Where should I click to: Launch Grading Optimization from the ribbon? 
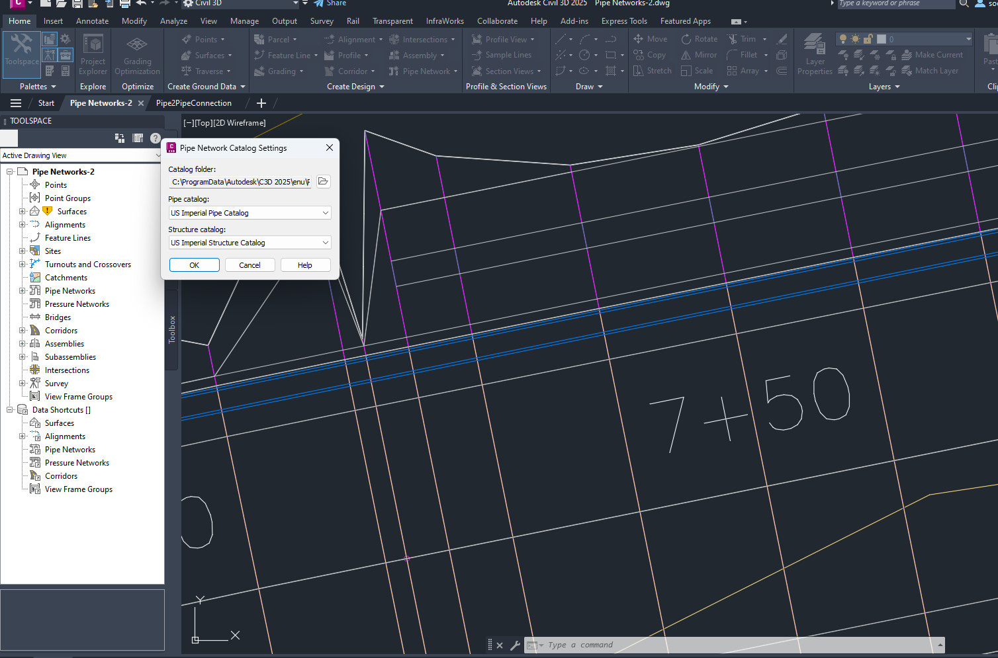[x=137, y=54]
